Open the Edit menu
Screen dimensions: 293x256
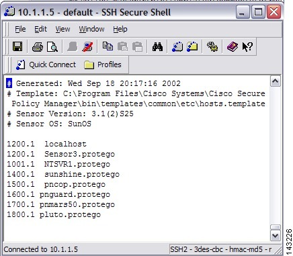pos(40,29)
